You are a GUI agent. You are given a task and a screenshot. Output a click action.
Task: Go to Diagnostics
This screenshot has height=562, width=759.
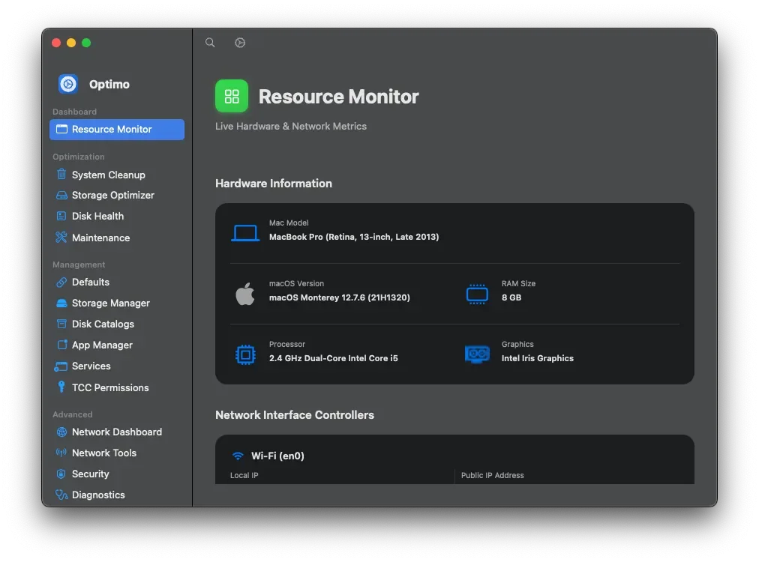117,495
